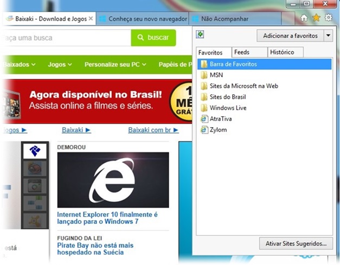Open the Internet Explorer logo image
The image size is (340, 265).
pos(113,180)
